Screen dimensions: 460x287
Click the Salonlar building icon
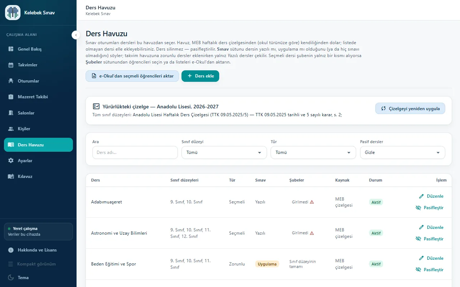click(x=11, y=113)
